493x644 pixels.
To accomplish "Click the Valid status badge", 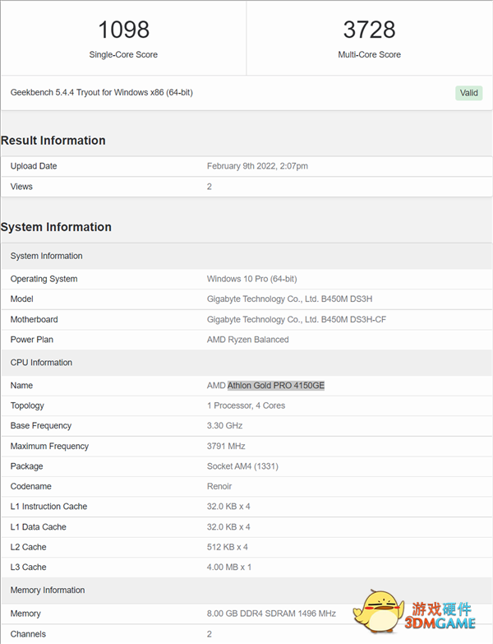I will (x=469, y=93).
